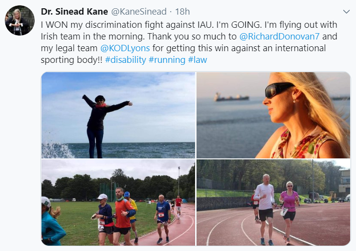Open the Dr. Sinead Kane display name
Screen dimensions: 356x251
coord(74,12)
